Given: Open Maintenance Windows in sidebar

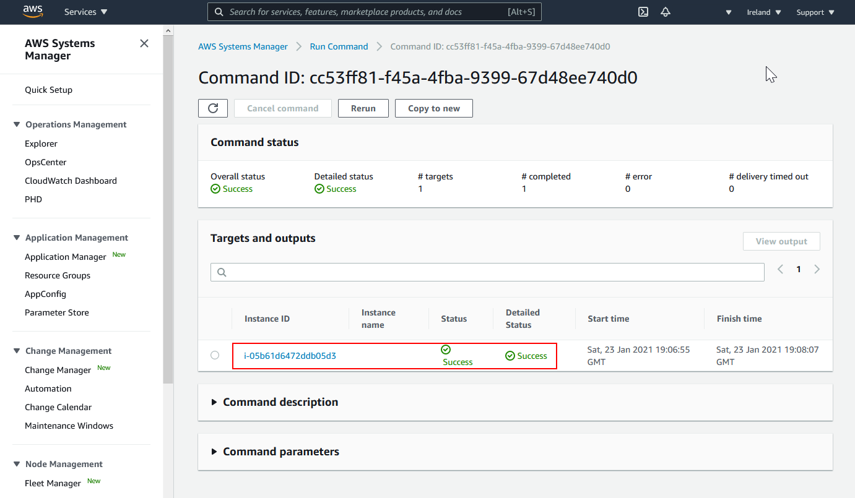Looking at the screenshot, I should (x=69, y=426).
